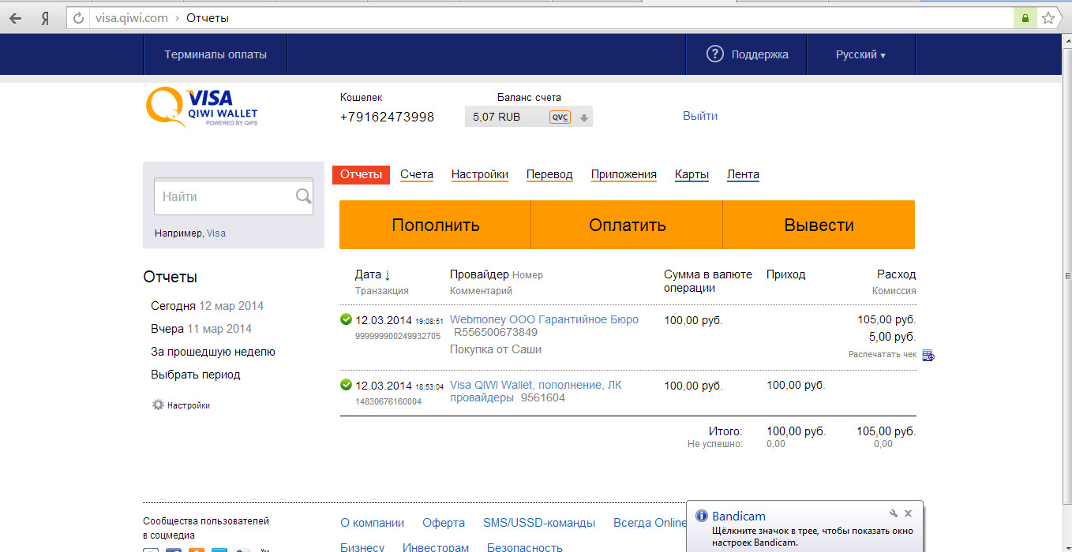Open the Инвесторам footer link
Viewport: 1072px width, 552px height.
click(436, 547)
